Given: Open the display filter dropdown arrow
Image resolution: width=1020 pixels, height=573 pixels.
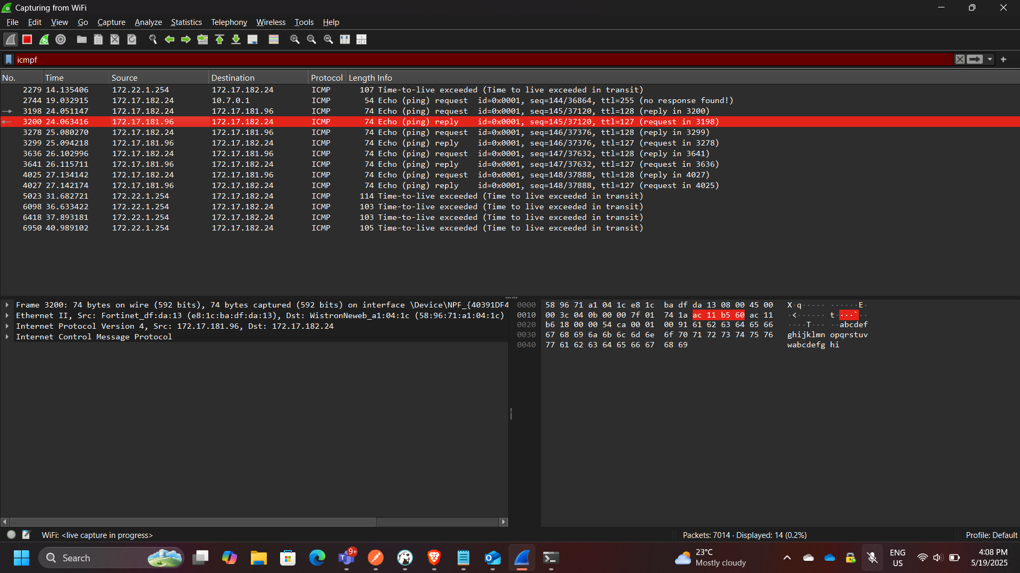Looking at the screenshot, I should [990, 59].
